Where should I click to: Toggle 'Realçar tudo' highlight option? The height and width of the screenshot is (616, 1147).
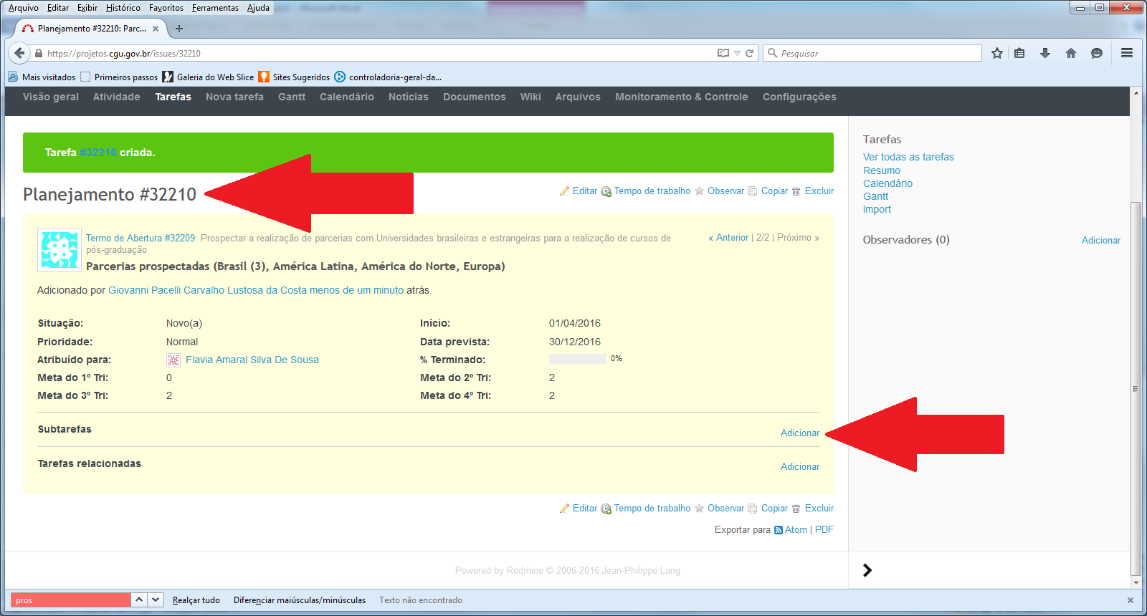click(x=196, y=600)
